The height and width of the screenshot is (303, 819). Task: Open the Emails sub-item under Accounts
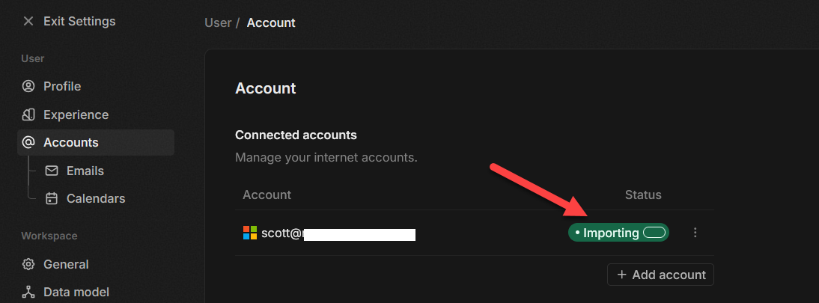tap(85, 171)
